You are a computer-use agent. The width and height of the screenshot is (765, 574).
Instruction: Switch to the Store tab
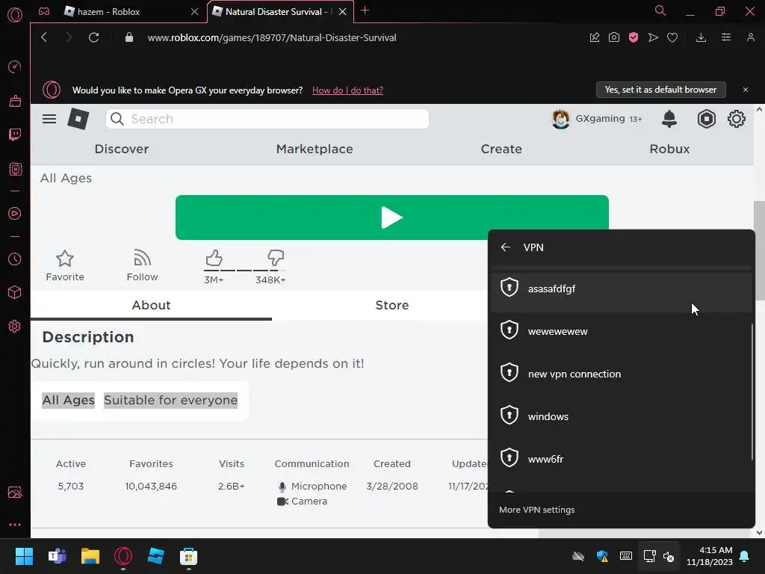pos(391,306)
